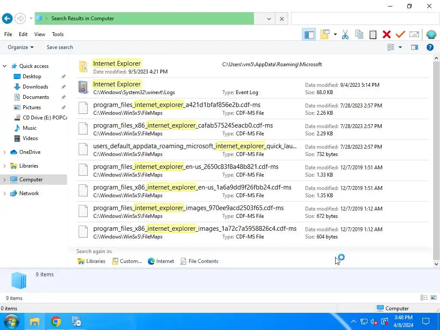Open the Start menu orb

pos(12,321)
